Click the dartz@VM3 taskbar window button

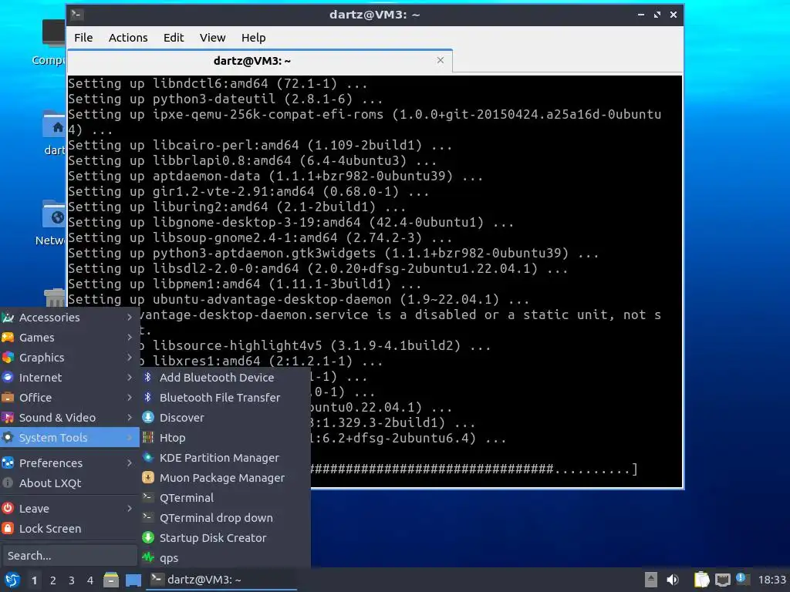point(221,580)
